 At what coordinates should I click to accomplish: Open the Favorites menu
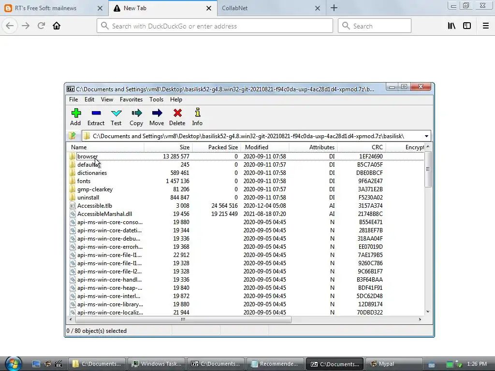point(131,100)
